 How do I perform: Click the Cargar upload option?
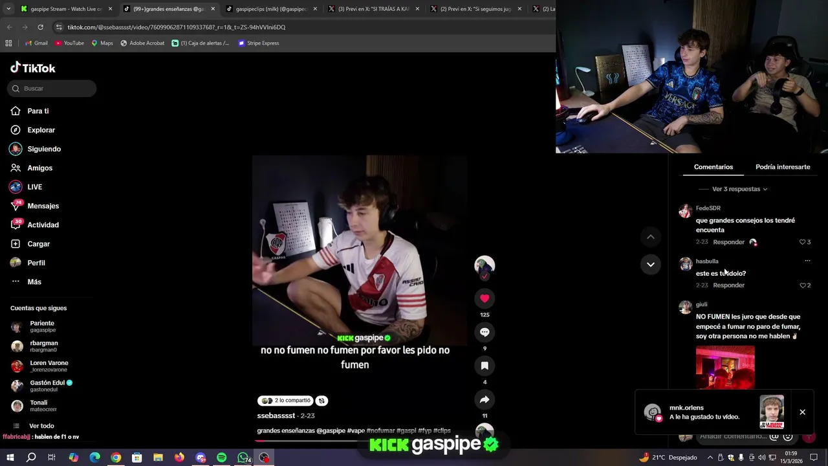30,244
